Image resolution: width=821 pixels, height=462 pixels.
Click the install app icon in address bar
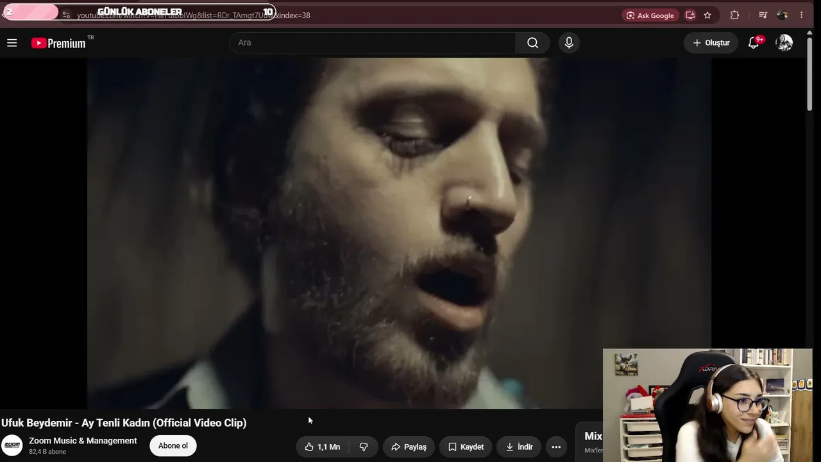point(690,15)
